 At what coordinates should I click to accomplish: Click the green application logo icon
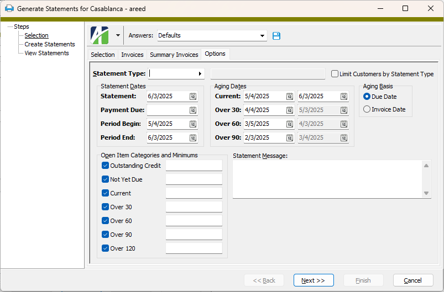100,35
